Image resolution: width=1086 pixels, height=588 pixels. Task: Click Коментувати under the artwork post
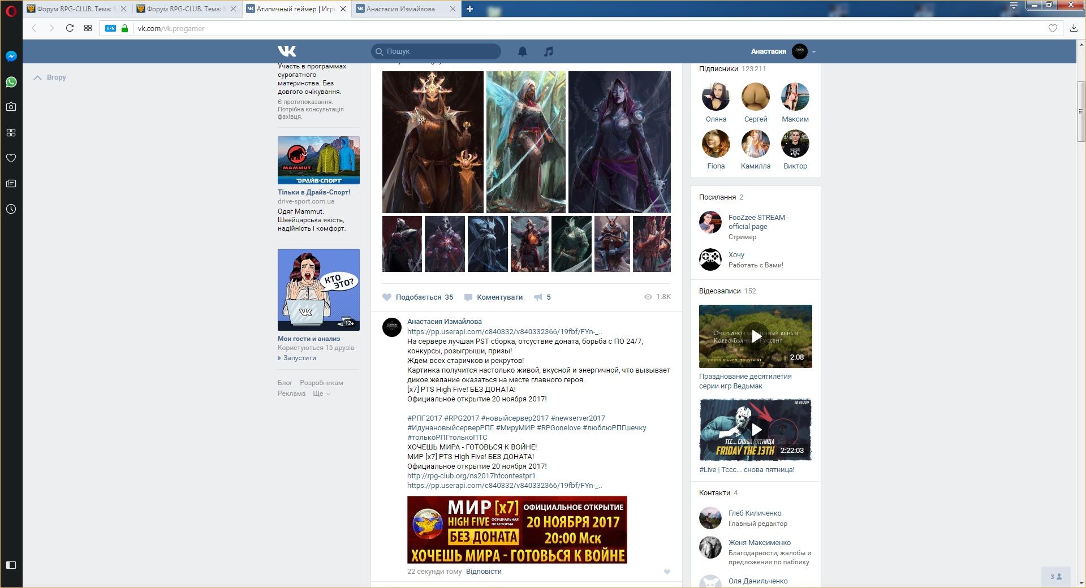[493, 297]
